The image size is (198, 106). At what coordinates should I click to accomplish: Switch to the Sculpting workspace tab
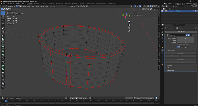pos(43,4)
